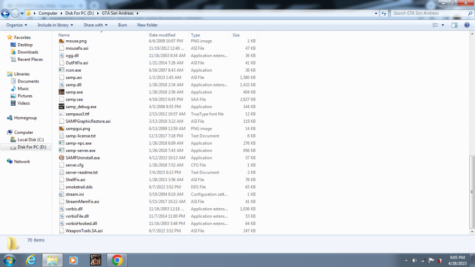The height and width of the screenshot is (267, 475).
Task: Click the New folder button
Action: click(x=147, y=25)
